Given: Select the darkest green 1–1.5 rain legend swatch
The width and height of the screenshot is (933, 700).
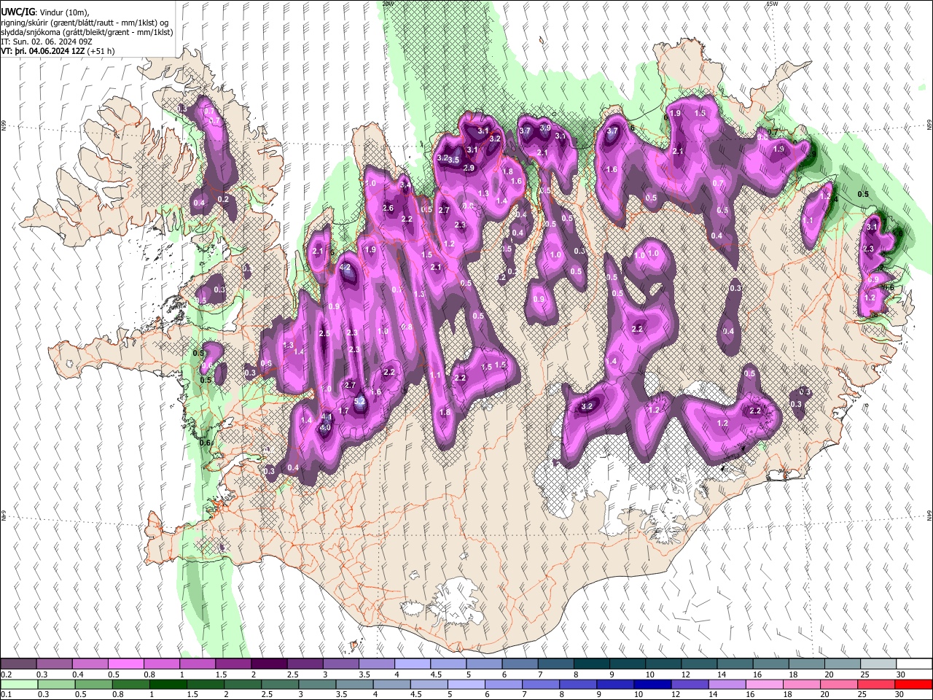Looking at the screenshot, I should (168, 684).
